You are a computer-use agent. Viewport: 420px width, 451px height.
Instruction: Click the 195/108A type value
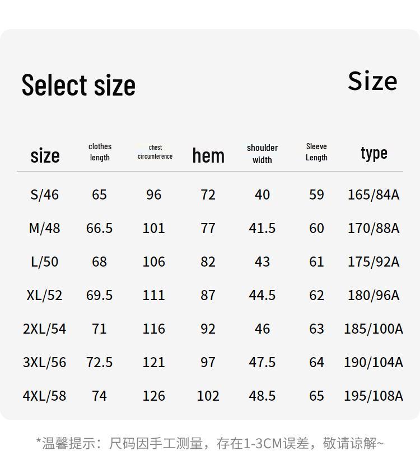374,396
